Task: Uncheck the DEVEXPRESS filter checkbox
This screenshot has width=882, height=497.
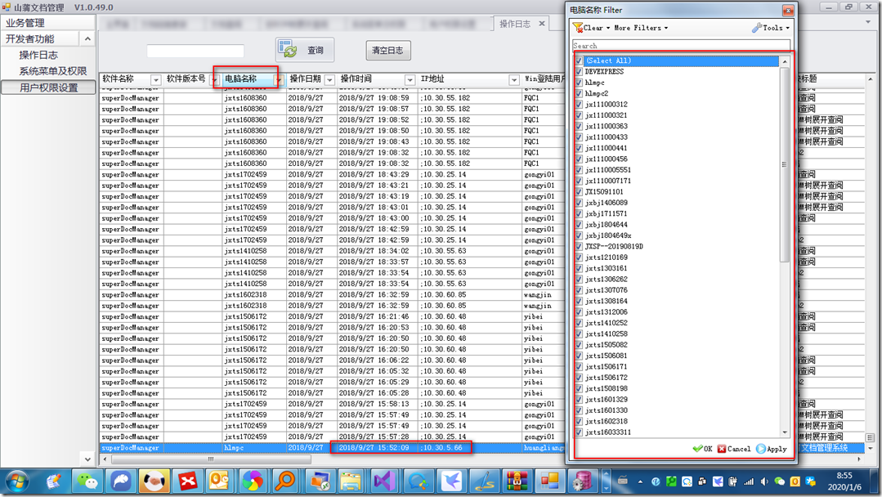Action: (x=579, y=71)
